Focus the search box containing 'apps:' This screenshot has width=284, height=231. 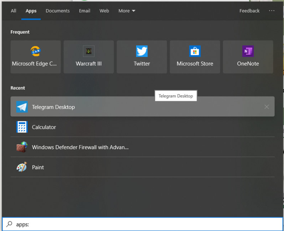click(x=142, y=224)
